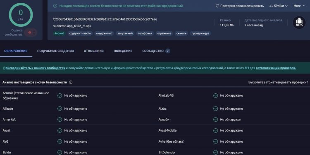
Task: Click the info icon beside Анализ поставщиков heading
Action: [71, 82]
